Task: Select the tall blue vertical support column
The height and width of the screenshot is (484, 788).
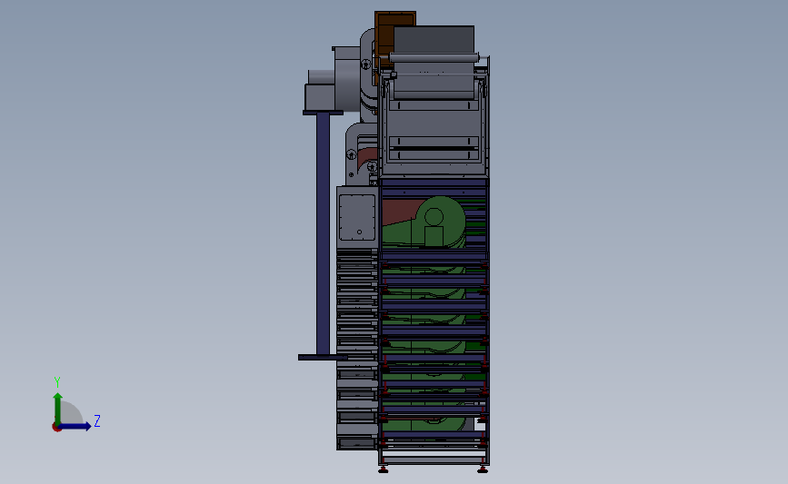Action: click(x=324, y=233)
